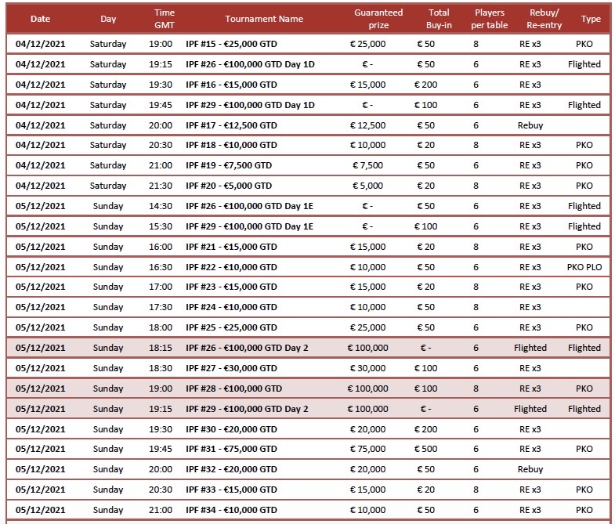Click € 75,000 guaranteed prize cell
The image size is (615, 524).
pyautogui.click(x=368, y=450)
